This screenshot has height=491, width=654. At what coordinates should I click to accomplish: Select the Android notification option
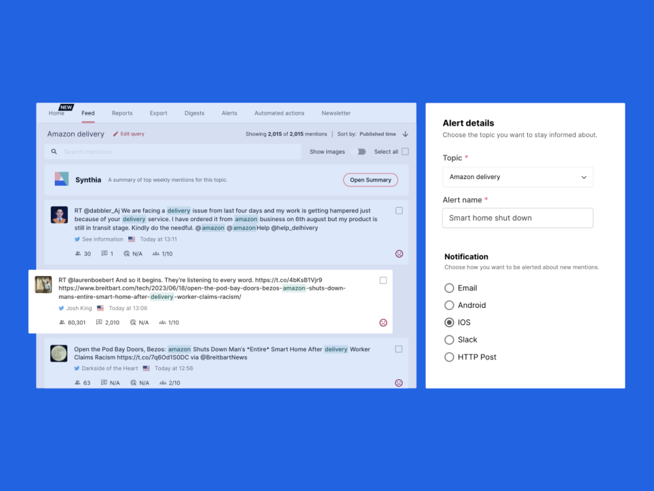tap(449, 305)
